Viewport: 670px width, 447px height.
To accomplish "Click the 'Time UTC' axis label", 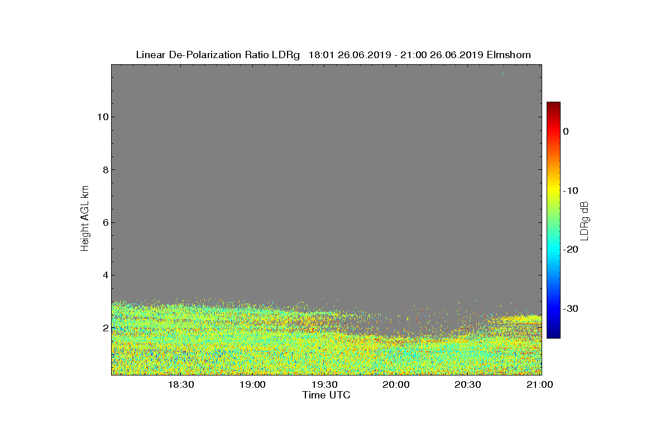I will (x=326, y=395).
